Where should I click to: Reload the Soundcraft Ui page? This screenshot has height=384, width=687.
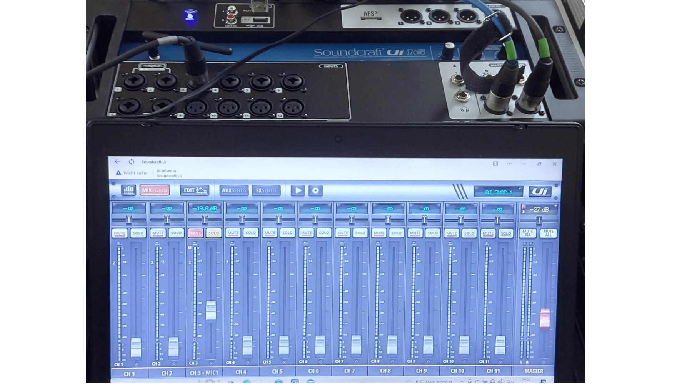pyautogui.click(x=132, y=162)
